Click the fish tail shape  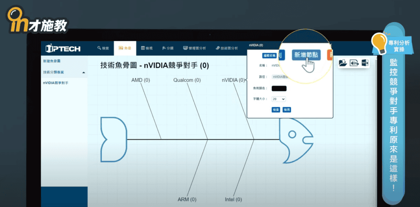click(113, 139)
